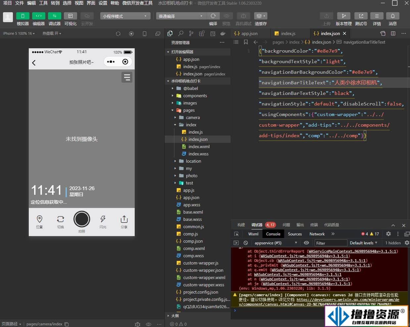
Task: Click the clear console icon
Action: [246, 243]
